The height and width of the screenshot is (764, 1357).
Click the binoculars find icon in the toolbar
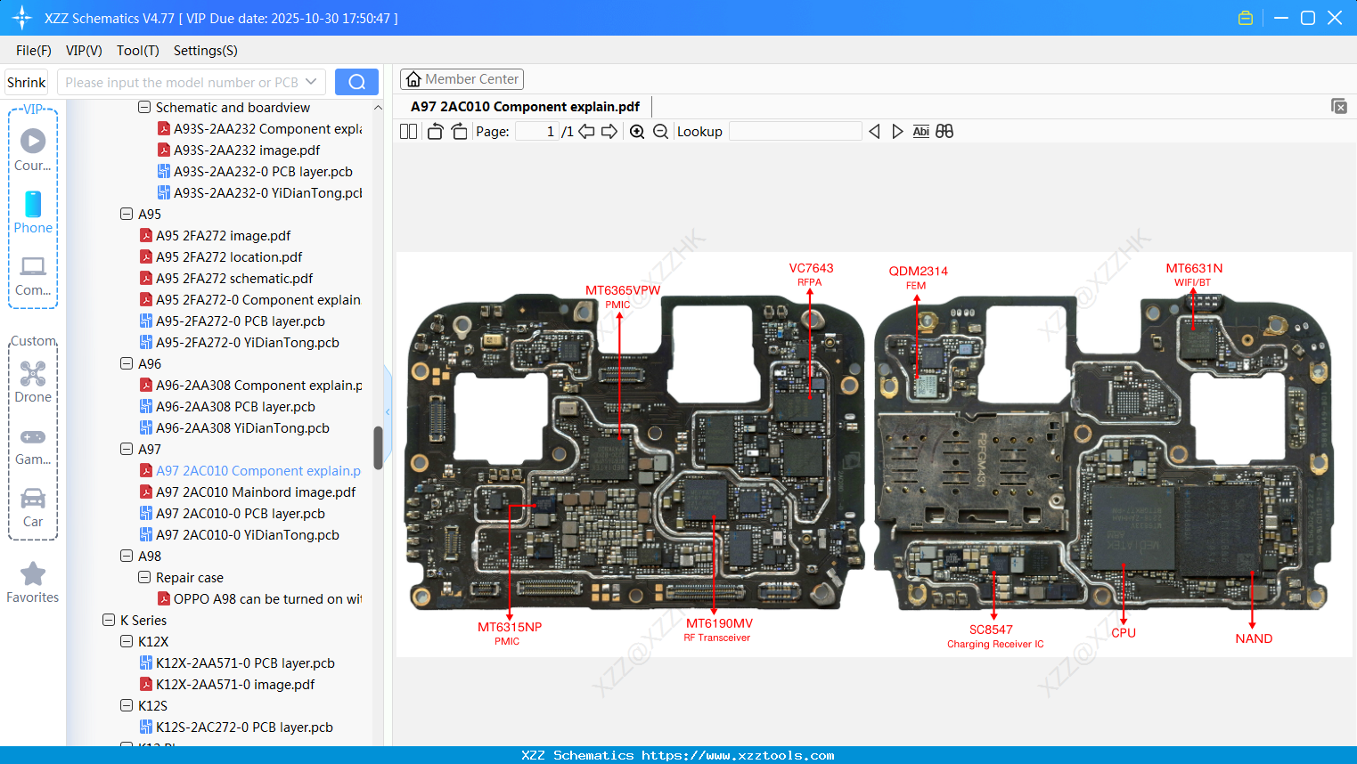click(x=944, y=131)
